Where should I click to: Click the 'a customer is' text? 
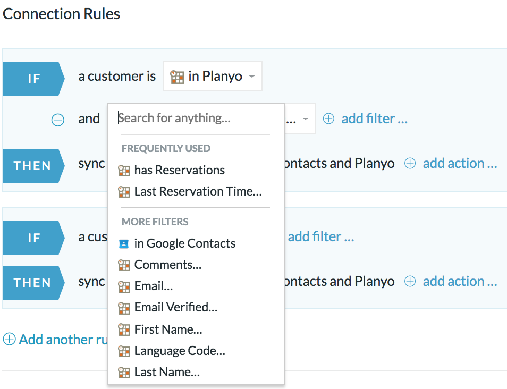point(117,77)
